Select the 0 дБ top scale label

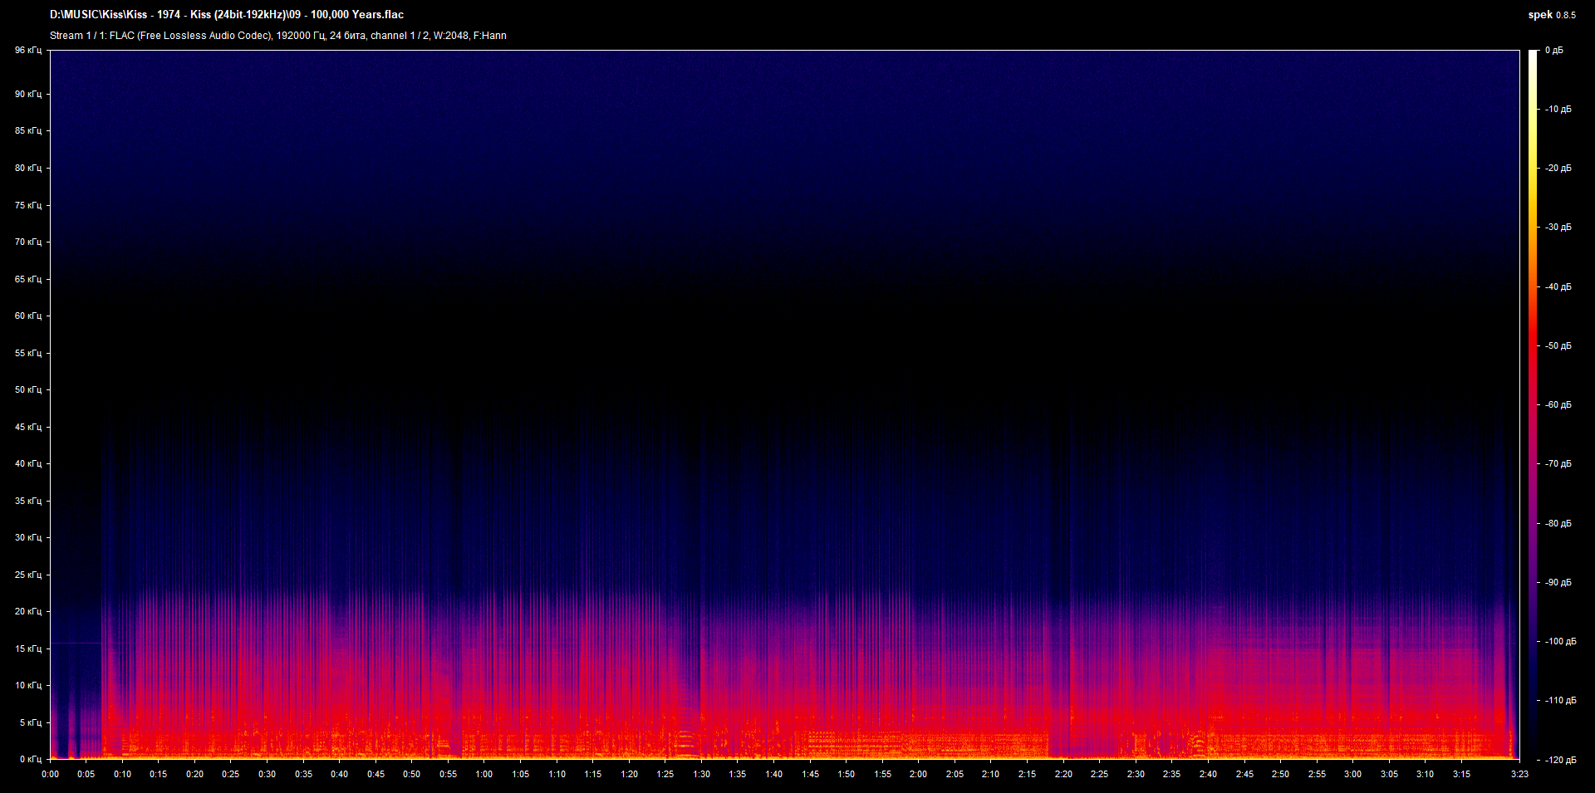click(1553, 51)
